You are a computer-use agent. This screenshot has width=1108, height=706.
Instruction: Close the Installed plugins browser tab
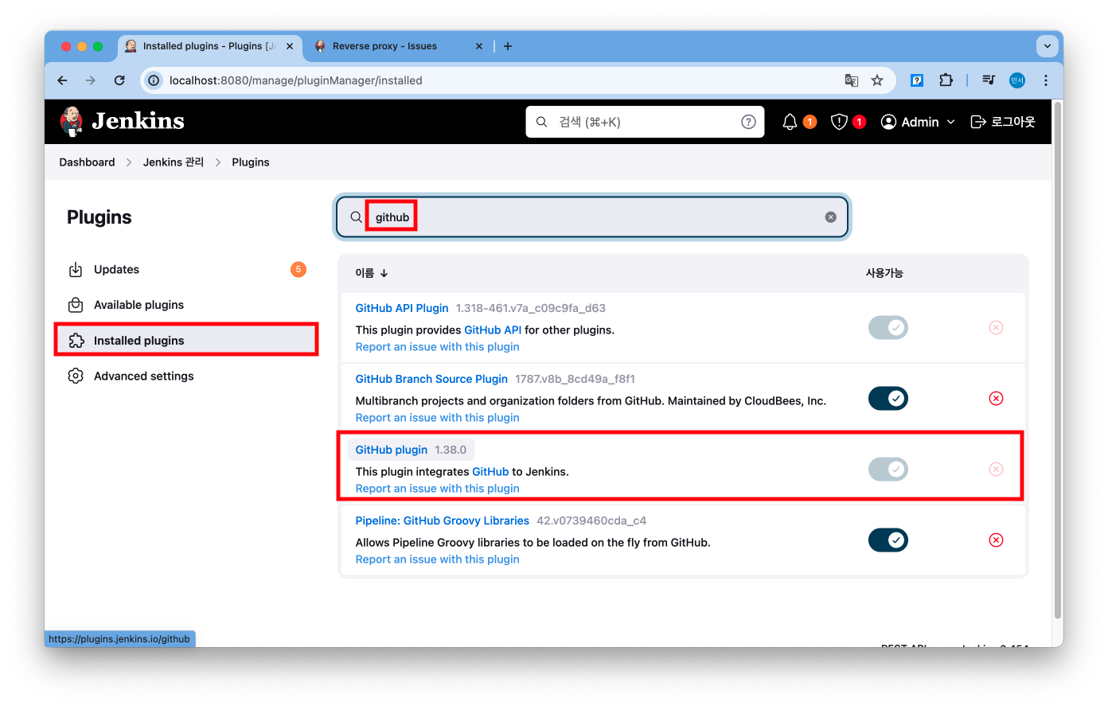tap(290, 46)
